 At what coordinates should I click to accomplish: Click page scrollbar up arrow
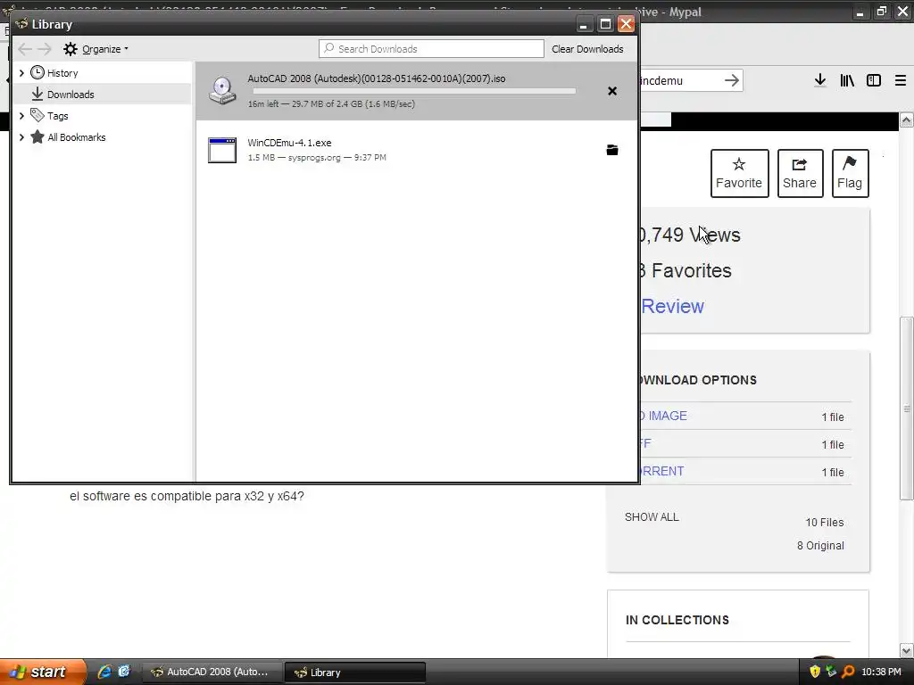tap(907, 120)
